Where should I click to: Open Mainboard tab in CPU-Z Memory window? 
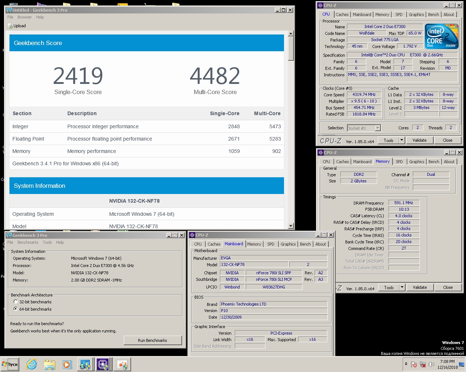click(362, 162)
